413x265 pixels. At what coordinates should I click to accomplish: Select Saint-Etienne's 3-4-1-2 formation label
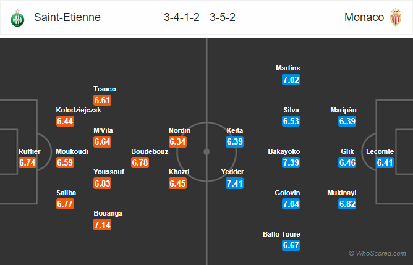183,17
